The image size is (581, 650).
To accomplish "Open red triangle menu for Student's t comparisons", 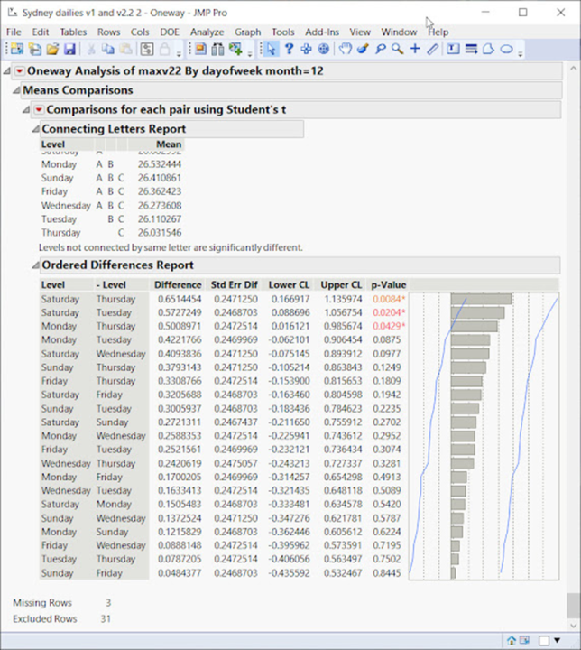I will point(38,109).
